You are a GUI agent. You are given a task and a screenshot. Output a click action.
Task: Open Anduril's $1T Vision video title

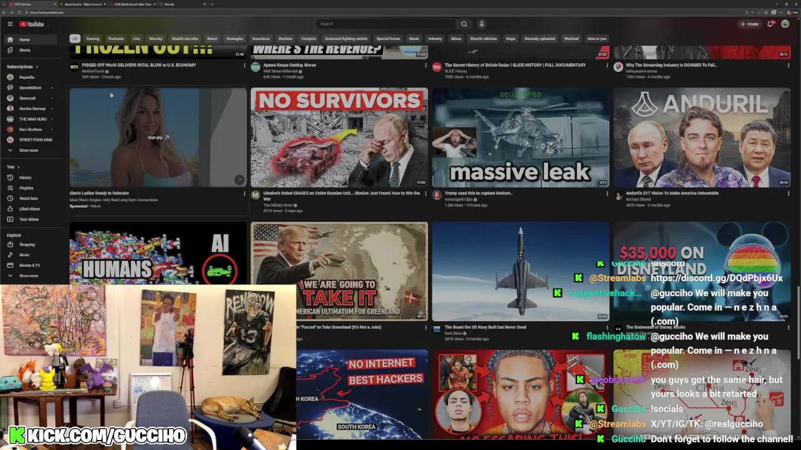point(672,193)
